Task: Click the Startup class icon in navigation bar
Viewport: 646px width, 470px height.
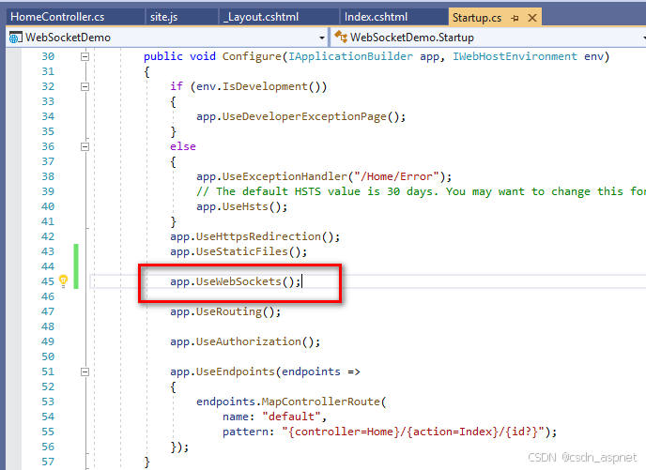Action: coord(341,37)
